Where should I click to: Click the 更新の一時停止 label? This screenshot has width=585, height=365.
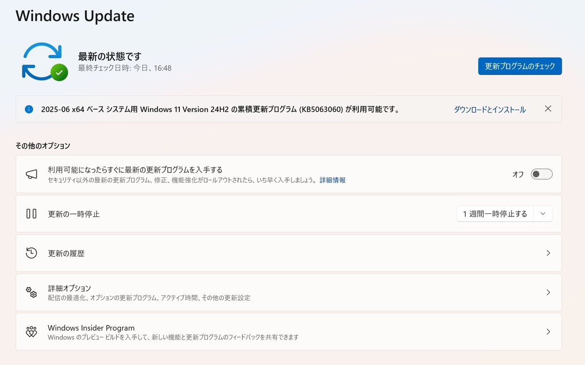(74, 214)
